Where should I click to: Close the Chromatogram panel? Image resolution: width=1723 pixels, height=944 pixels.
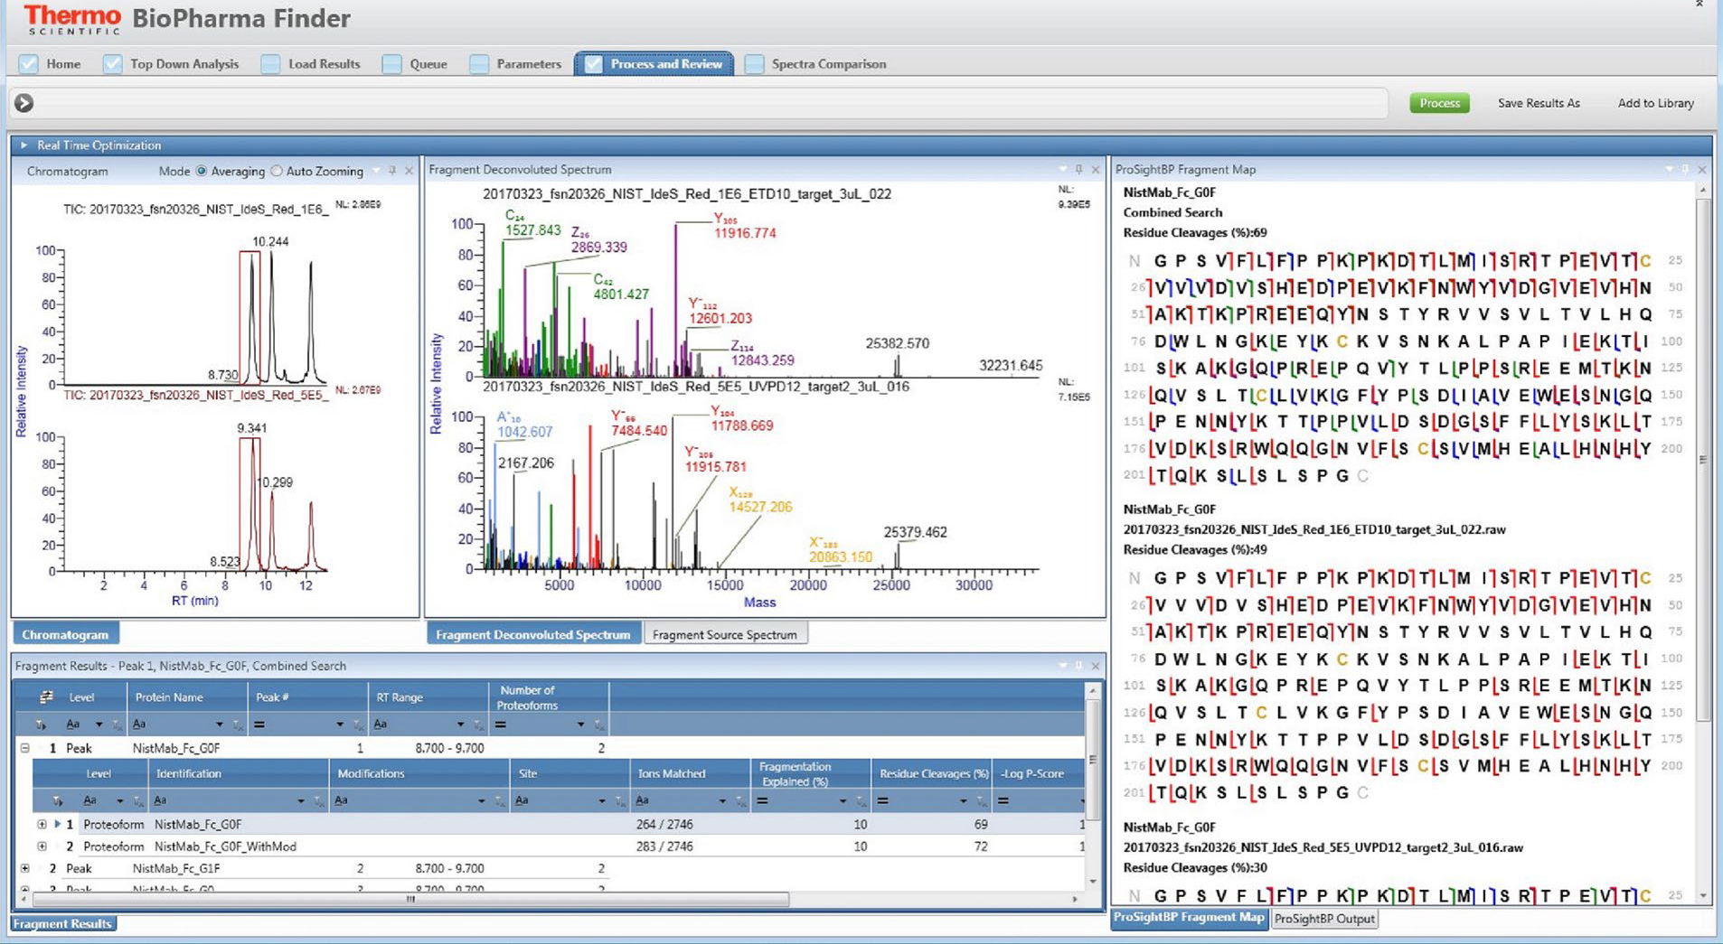(x=409, y=171)
